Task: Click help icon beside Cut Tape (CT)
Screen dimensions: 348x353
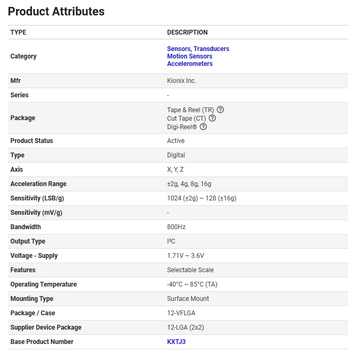Action: pyautogui.click(x=212, y=118)
